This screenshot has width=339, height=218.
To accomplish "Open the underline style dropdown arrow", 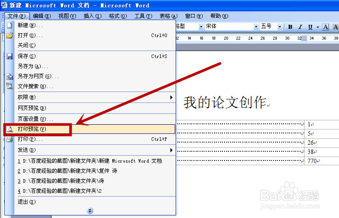I will pos(318,27).
